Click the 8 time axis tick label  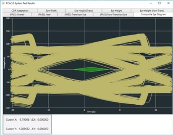pos(120,110)
